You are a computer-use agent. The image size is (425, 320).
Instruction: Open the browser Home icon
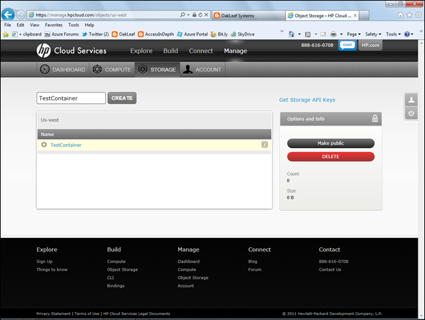(x=401, y=15)
